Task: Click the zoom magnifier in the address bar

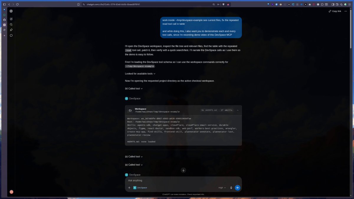Action: [x=214, y=4]
